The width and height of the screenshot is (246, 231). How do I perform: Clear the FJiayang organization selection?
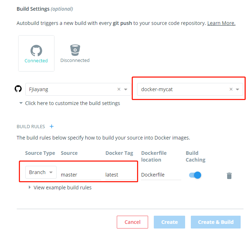(x=119, y=89)
